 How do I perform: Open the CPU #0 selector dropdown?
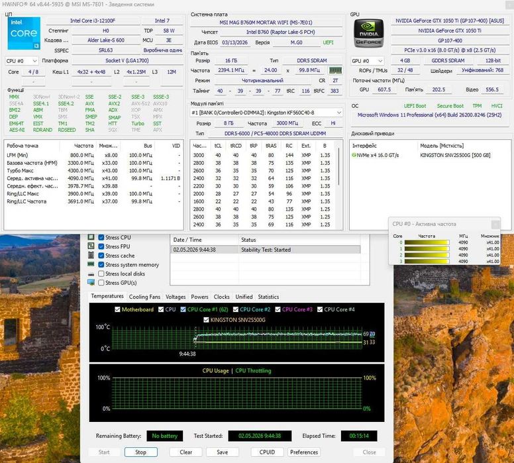pos(22,61)
